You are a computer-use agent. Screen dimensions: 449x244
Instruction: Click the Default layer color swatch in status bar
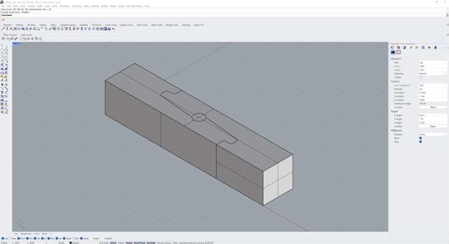tap(71, 243)
